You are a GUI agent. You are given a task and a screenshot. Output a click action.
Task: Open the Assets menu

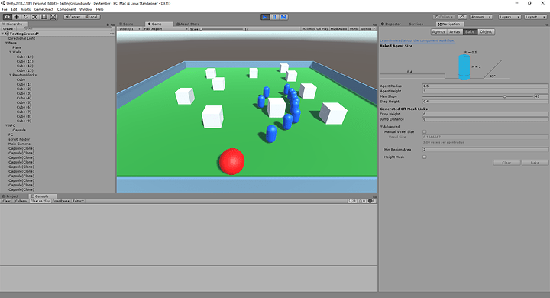click(x=26, y=9)
